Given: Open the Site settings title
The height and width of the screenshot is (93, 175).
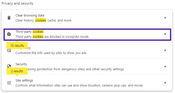Looking at the screenshot, I should tap(24, 80).
